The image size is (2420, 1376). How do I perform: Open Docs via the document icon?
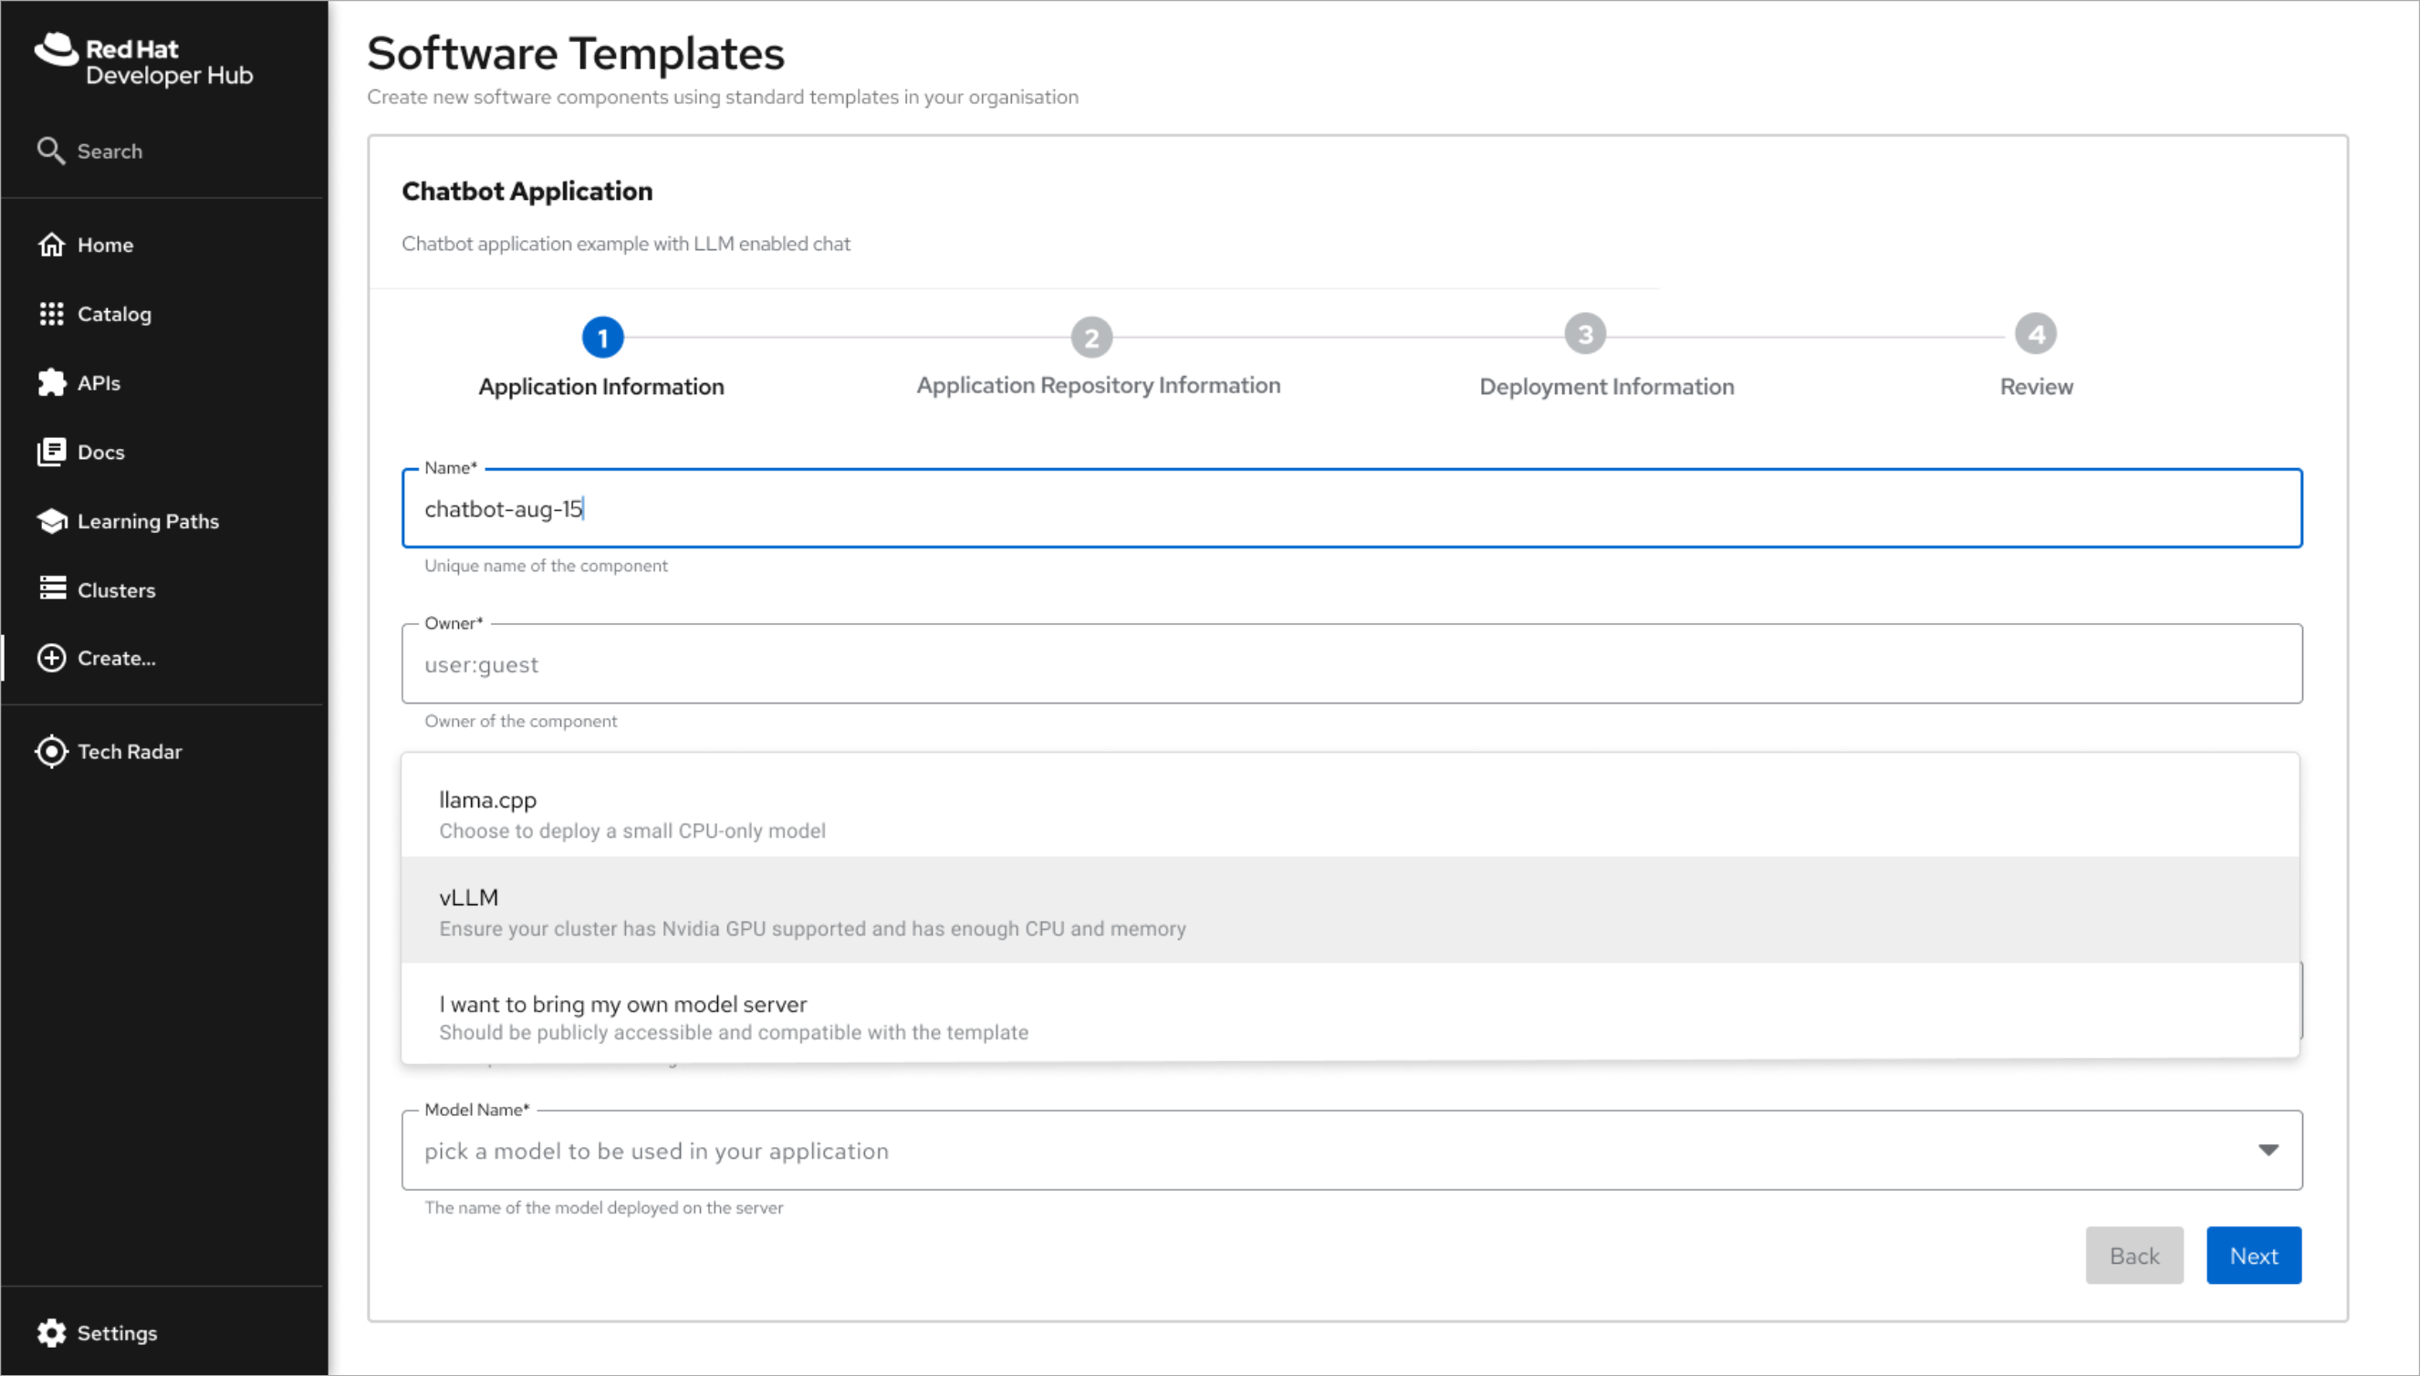(51, 452)
